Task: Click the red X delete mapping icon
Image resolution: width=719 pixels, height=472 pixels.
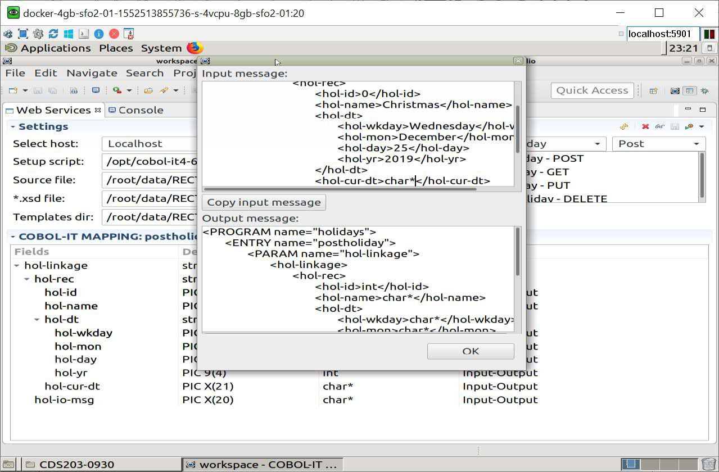Action: (x=645, y=126)
